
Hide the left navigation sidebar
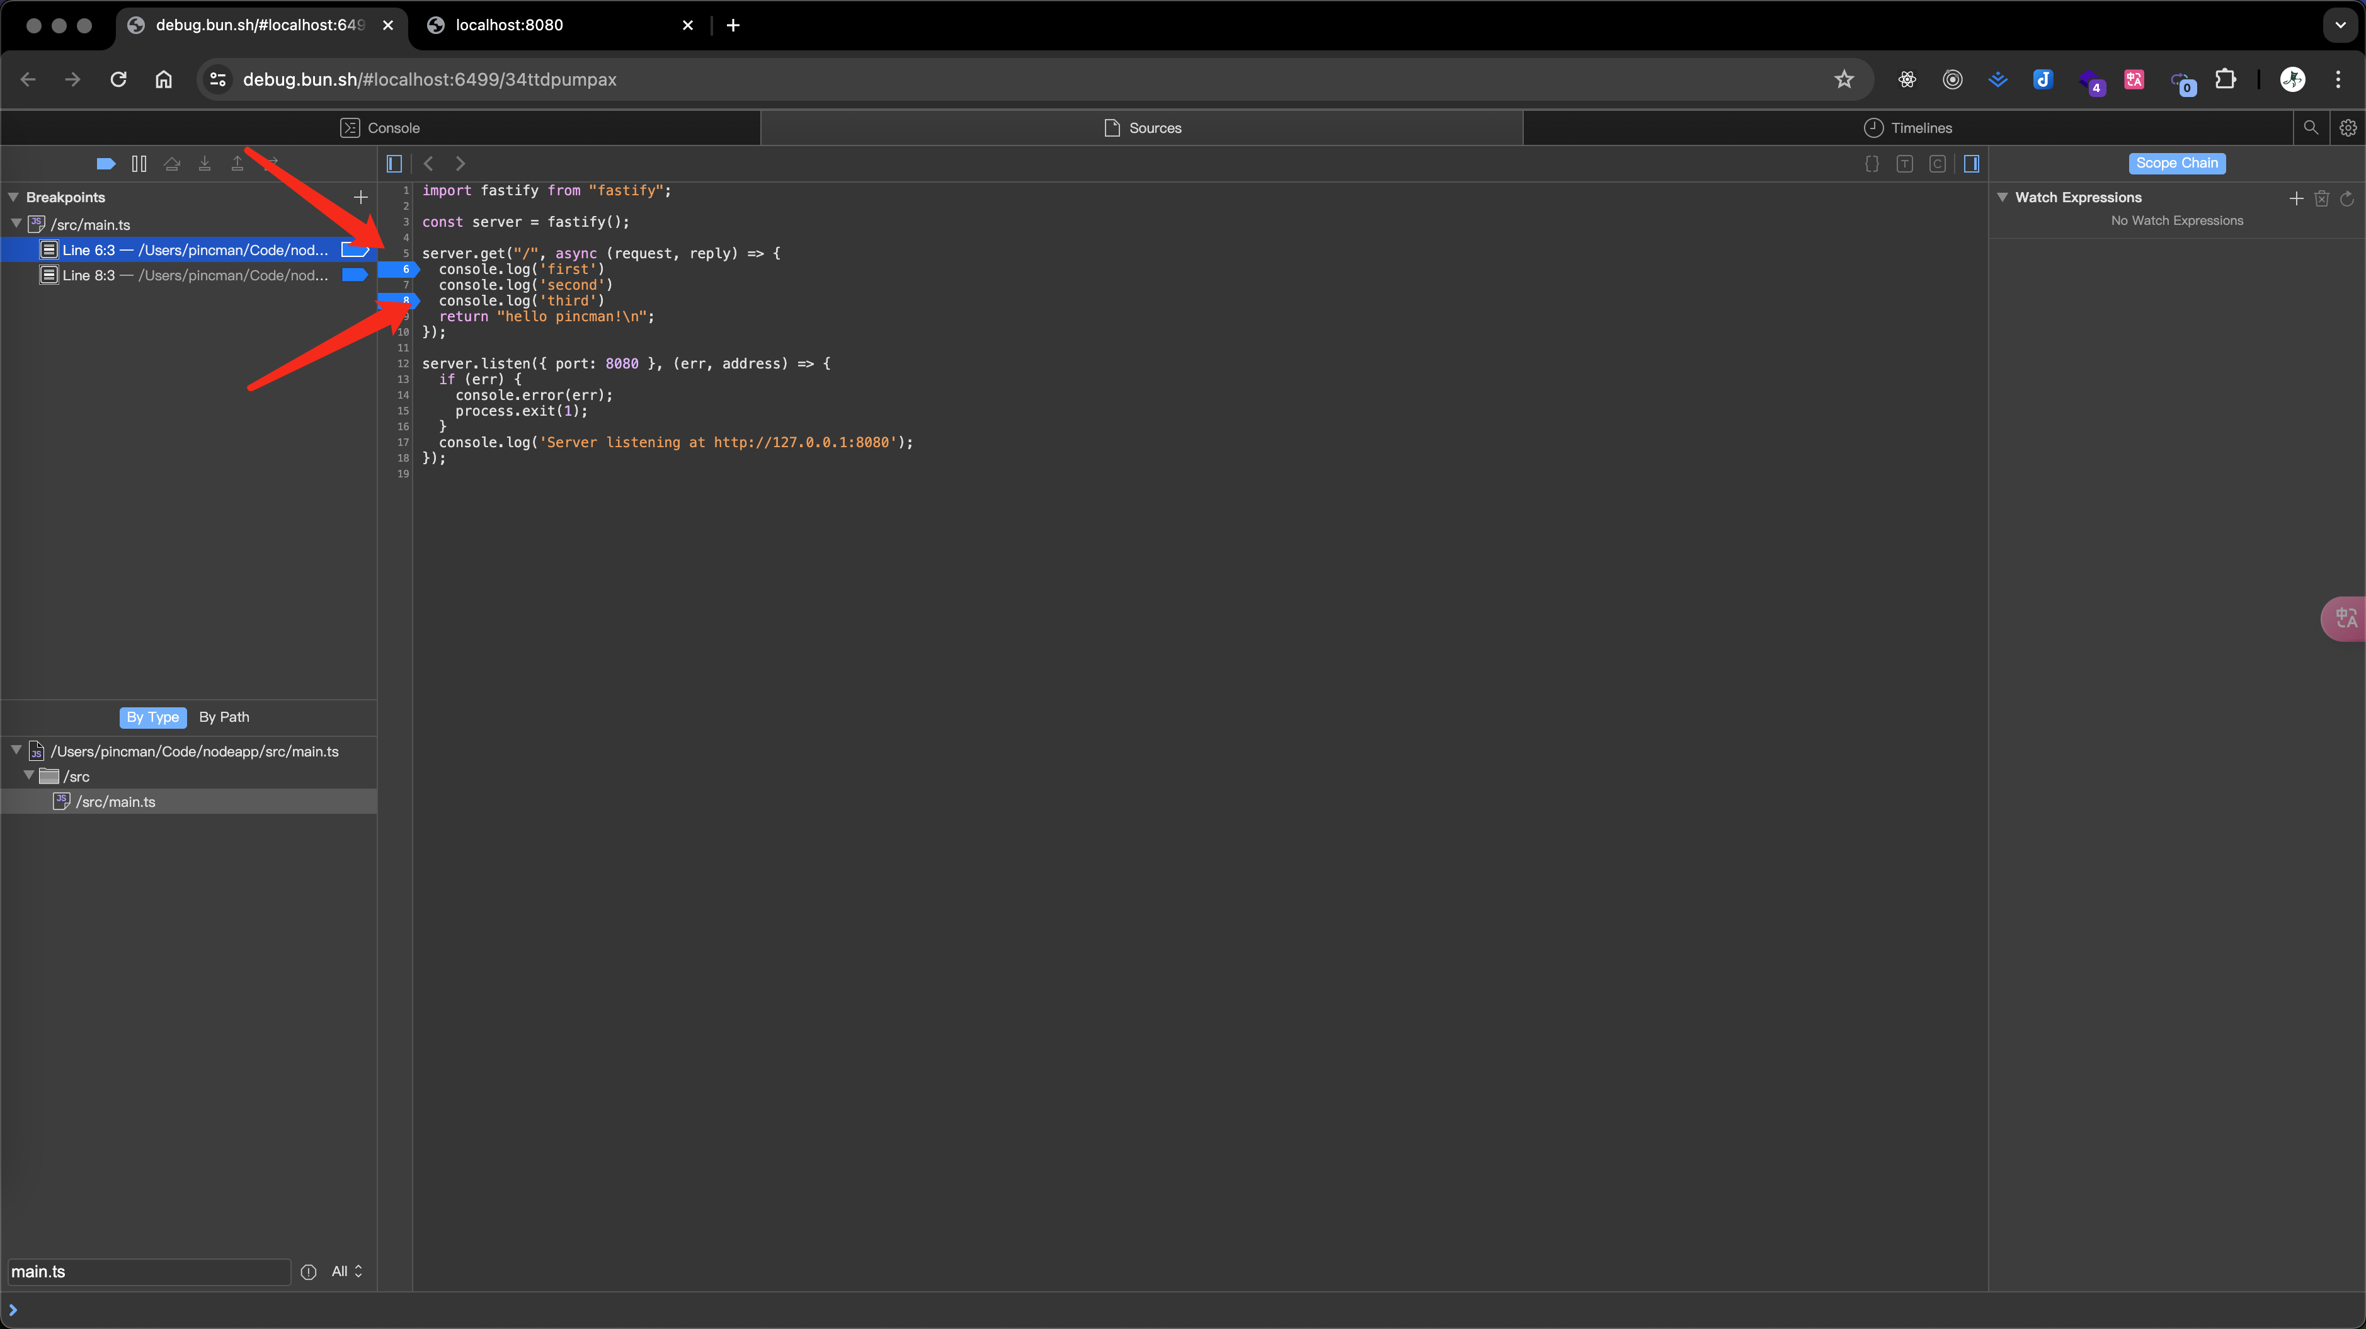point(394,164)
